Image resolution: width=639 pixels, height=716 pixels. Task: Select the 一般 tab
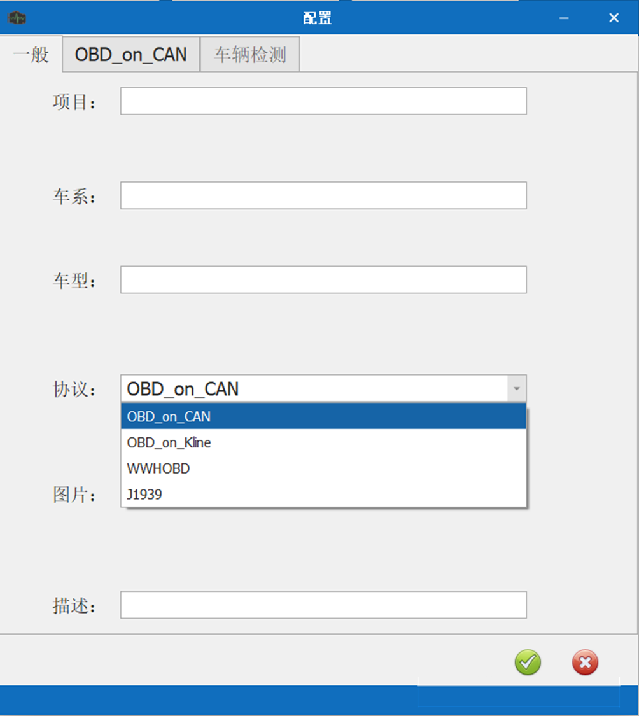31,55
